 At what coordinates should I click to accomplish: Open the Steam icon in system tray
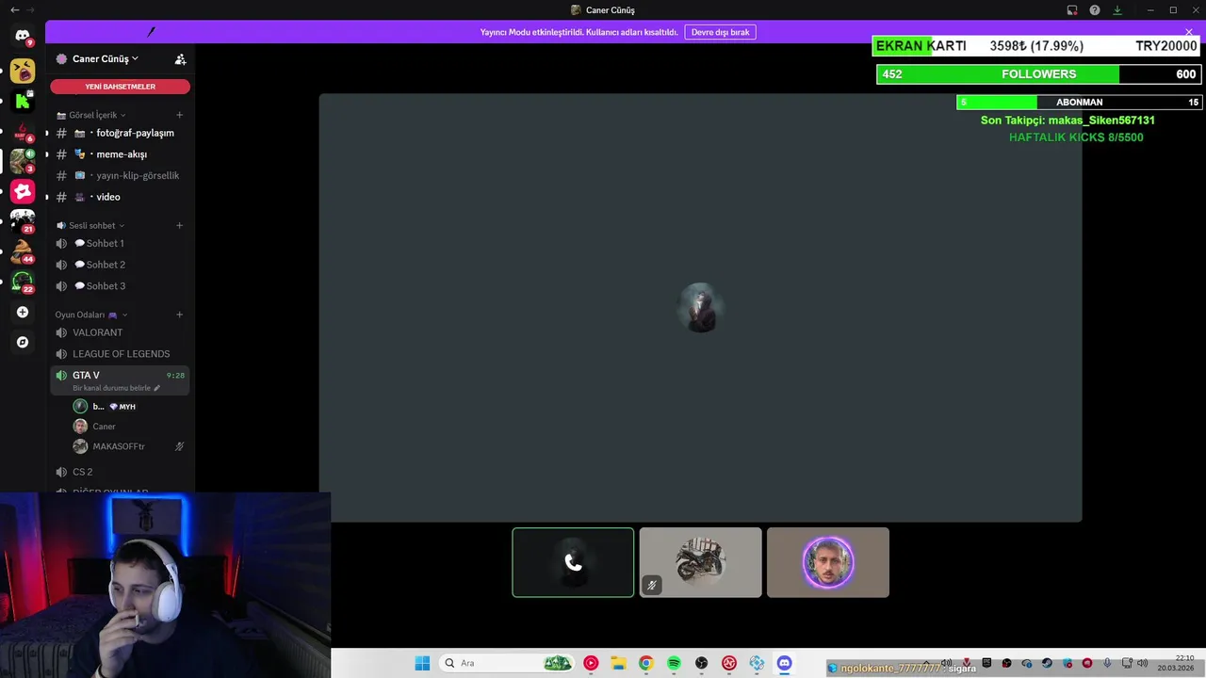1047,663
